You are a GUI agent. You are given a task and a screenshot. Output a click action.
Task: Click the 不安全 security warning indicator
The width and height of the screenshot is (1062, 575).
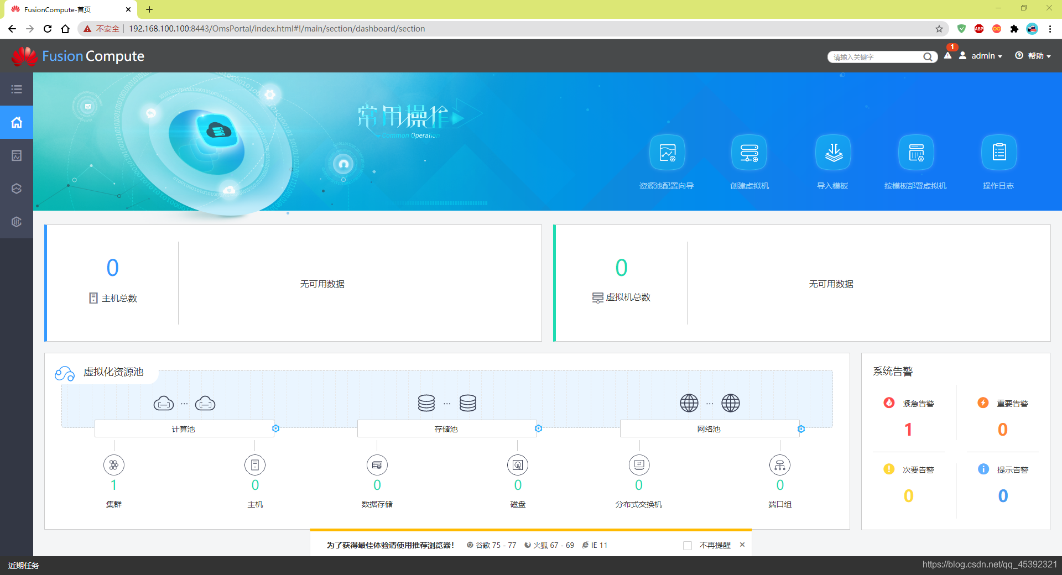(x=102, y=29)
